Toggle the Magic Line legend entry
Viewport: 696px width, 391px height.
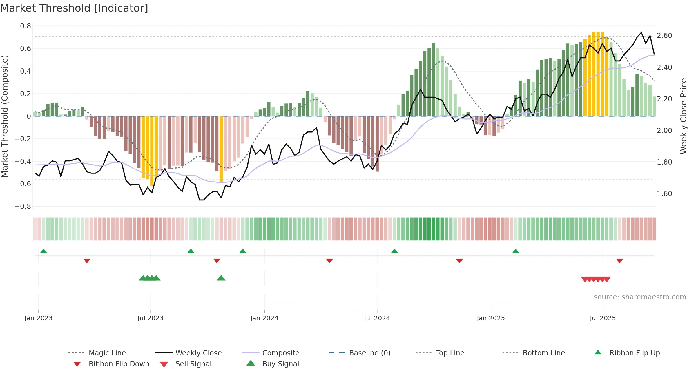coord(97,353)
